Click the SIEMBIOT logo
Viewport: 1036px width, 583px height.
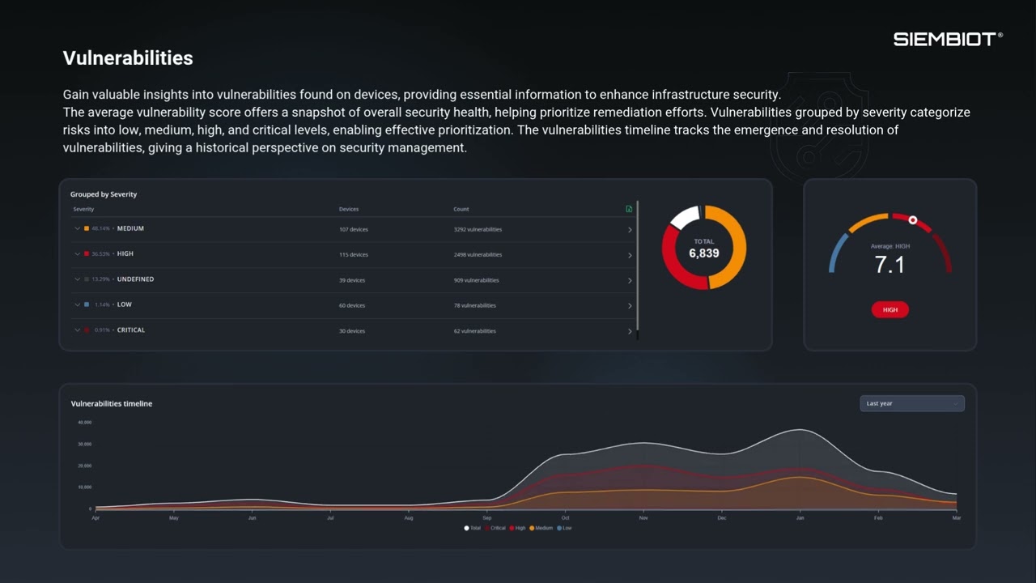(x=948, y=39)
